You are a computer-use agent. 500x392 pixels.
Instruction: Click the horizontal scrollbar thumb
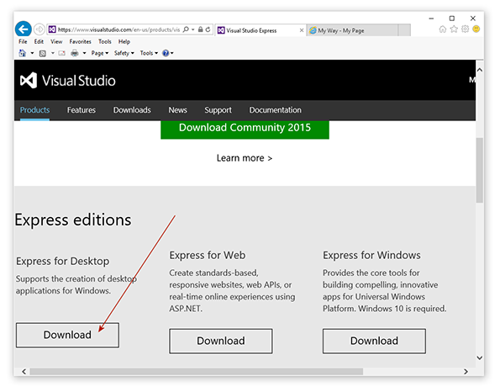(197, 372)
